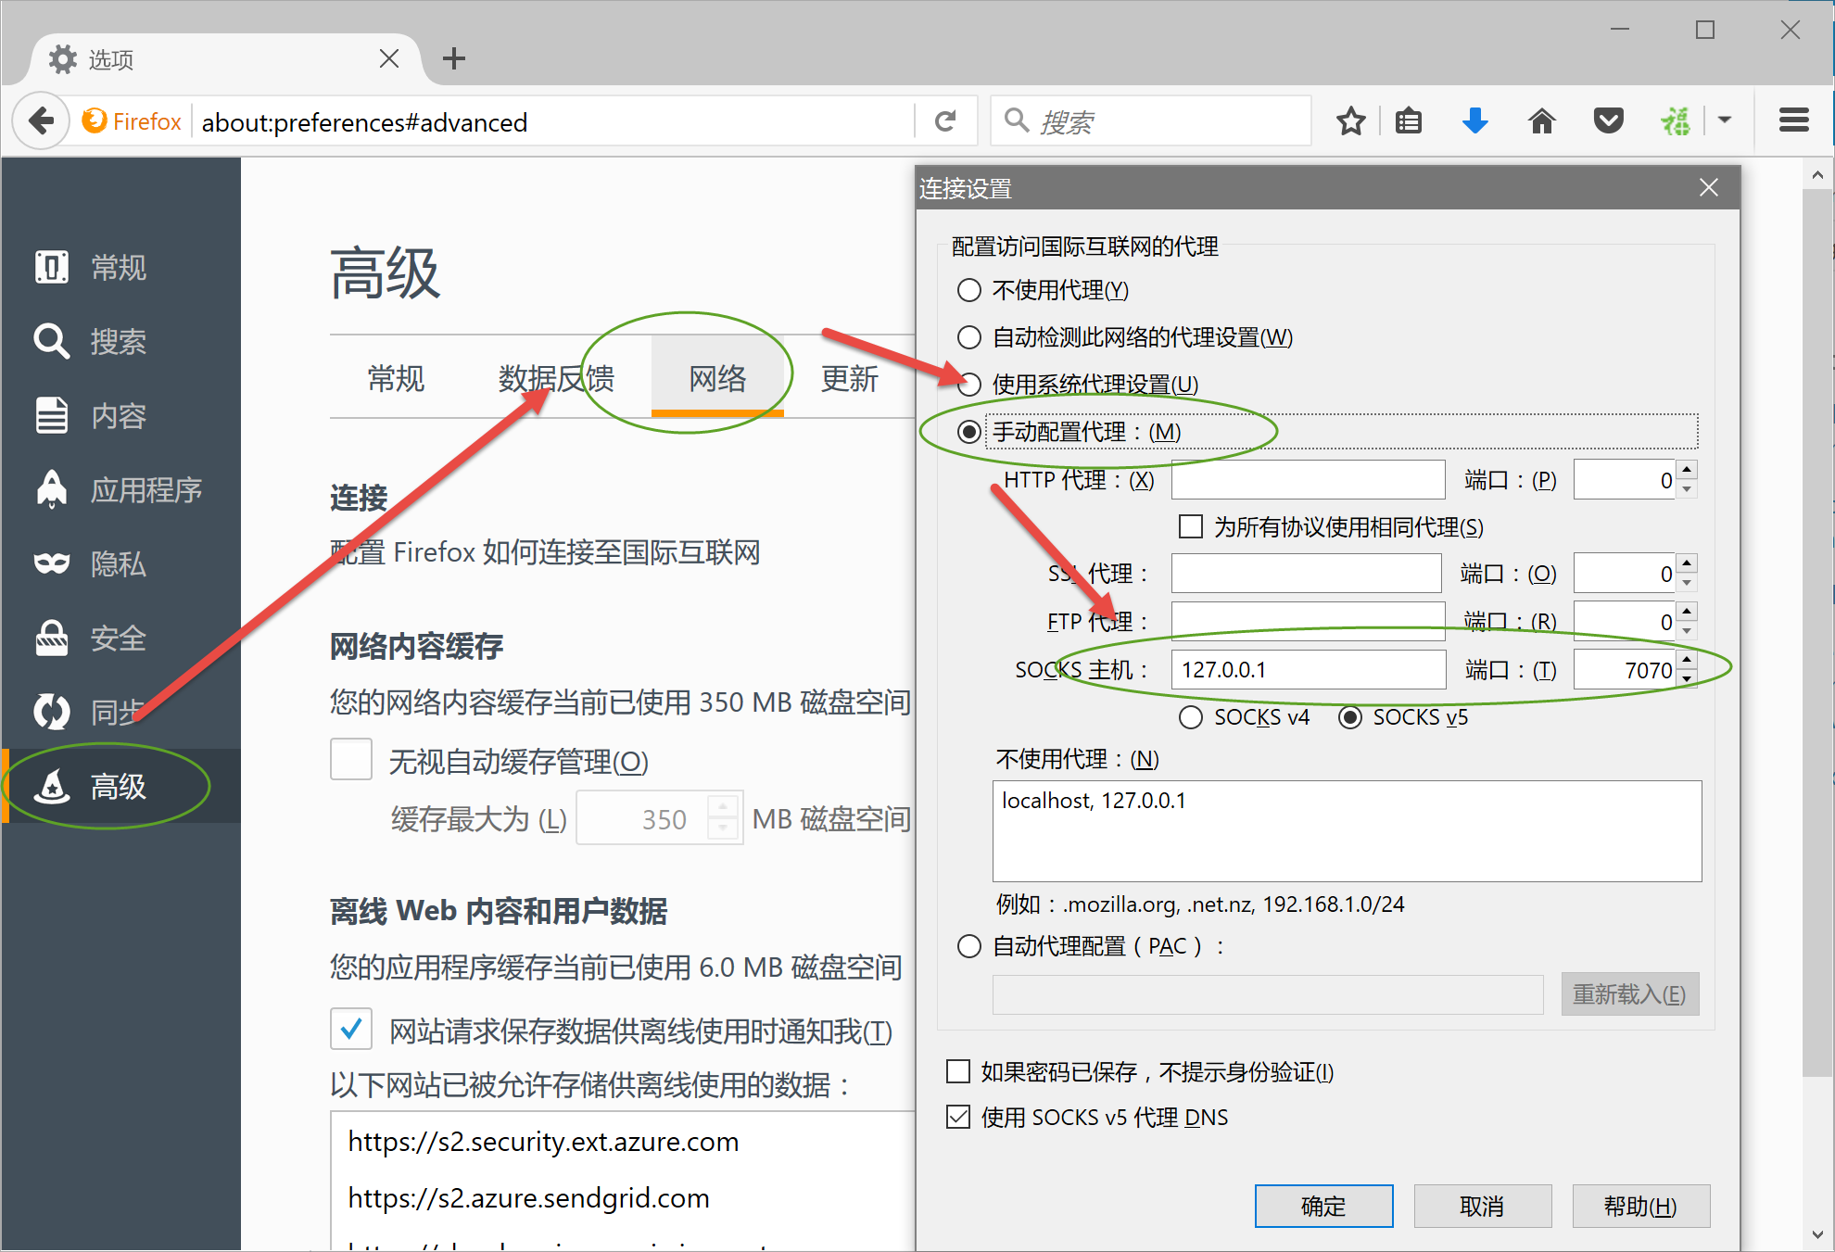Switch to the 更新 sub-tab
The width and height of the screenshot is (1835, 1252).
tap(850, 379)
